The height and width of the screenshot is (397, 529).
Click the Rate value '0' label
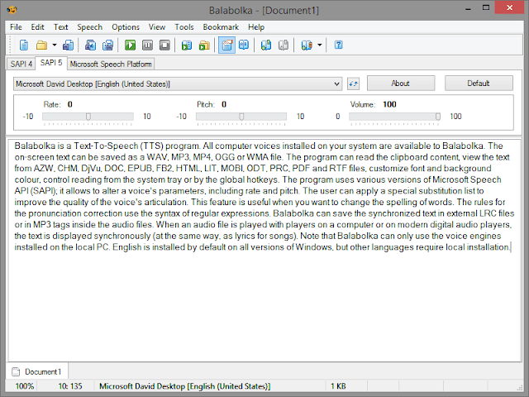pos(69,104)
